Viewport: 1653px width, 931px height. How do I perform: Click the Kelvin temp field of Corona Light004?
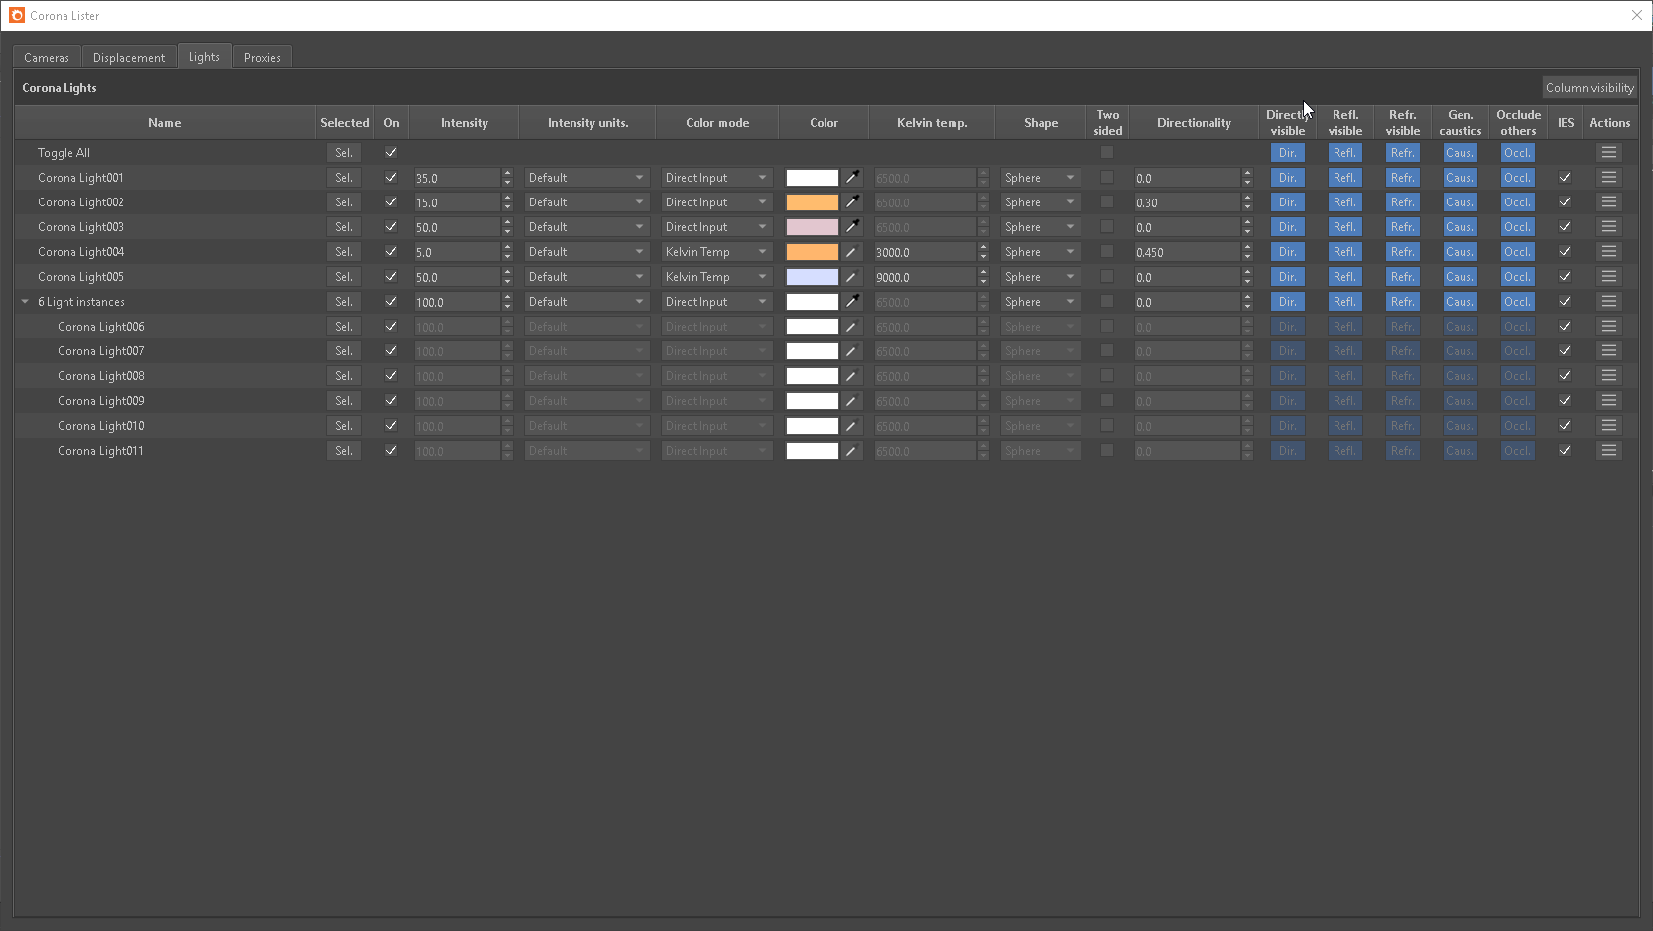(925, 252)
